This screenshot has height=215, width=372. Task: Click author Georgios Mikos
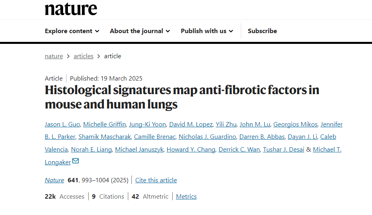click(295, 124)
